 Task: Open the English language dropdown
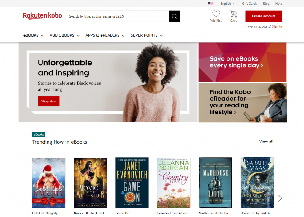pyautogui.click(x=228, y=4)
